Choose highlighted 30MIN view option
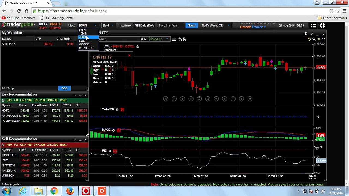349x196 pixels. click(88, 37)
